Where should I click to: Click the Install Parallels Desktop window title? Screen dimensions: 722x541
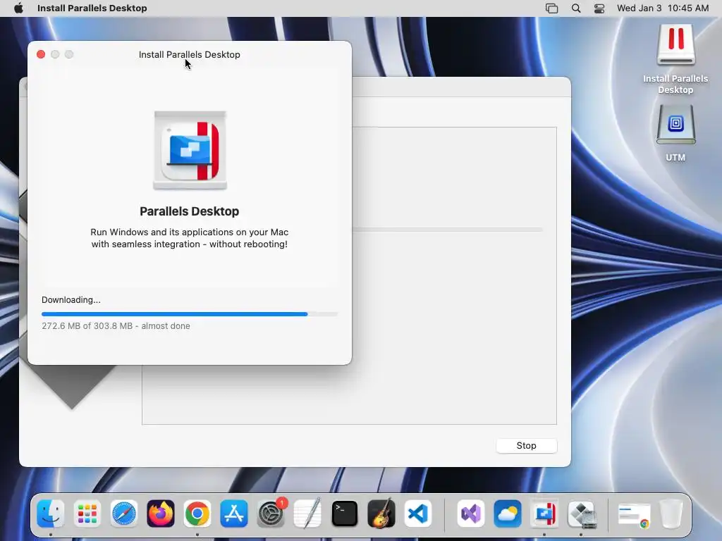pos(189,54)
